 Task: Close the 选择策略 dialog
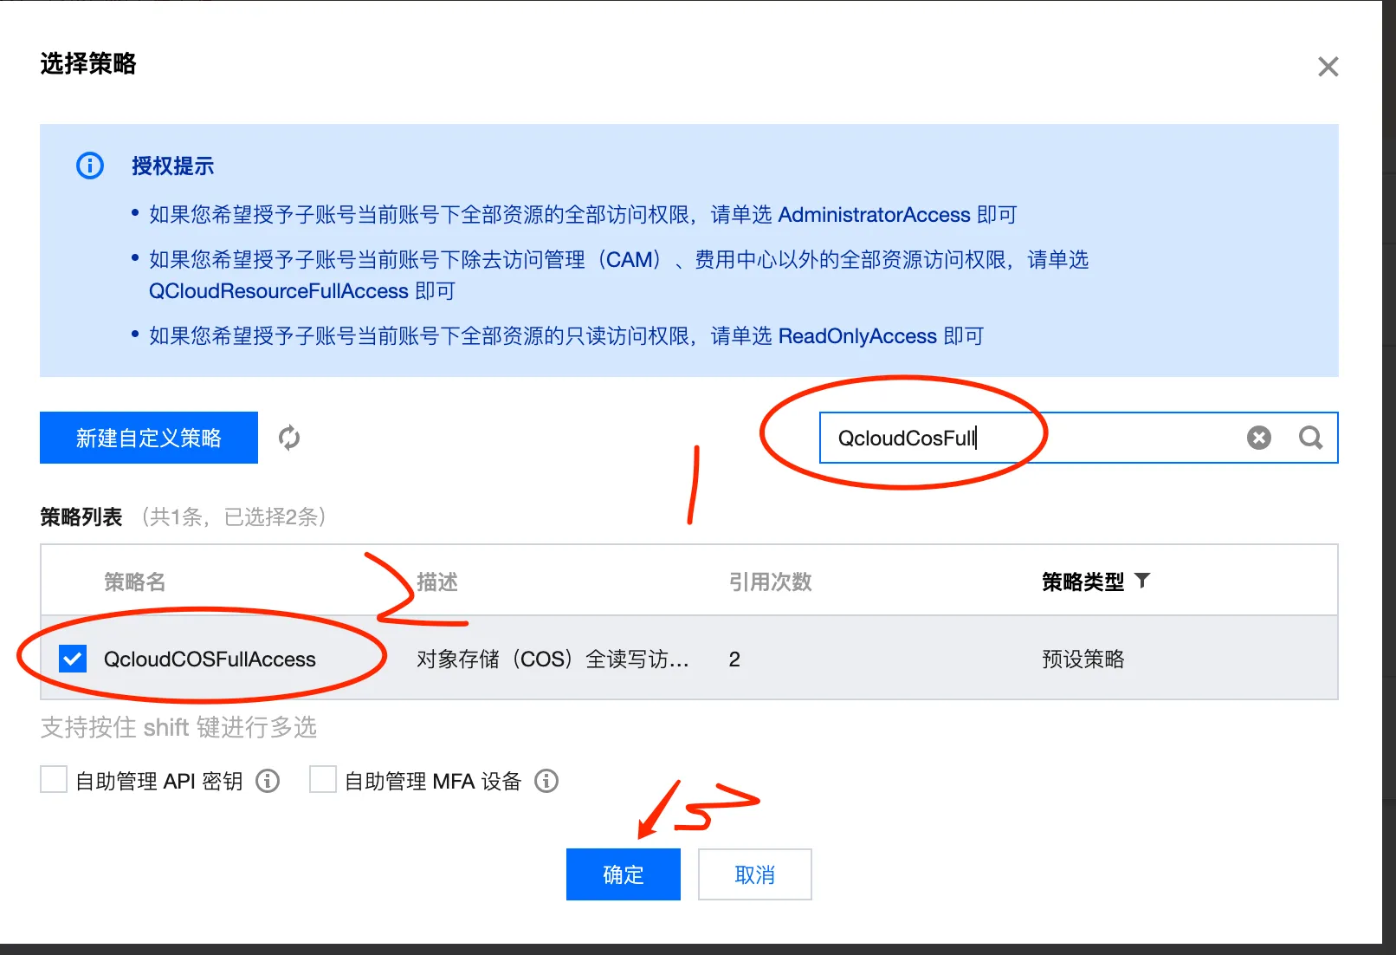1328,67
